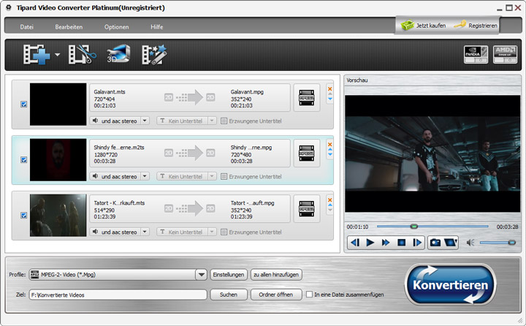Screen dimensions: 526x326
Task: Expand the Profile dropdown arrow
Action: (202, 275)
